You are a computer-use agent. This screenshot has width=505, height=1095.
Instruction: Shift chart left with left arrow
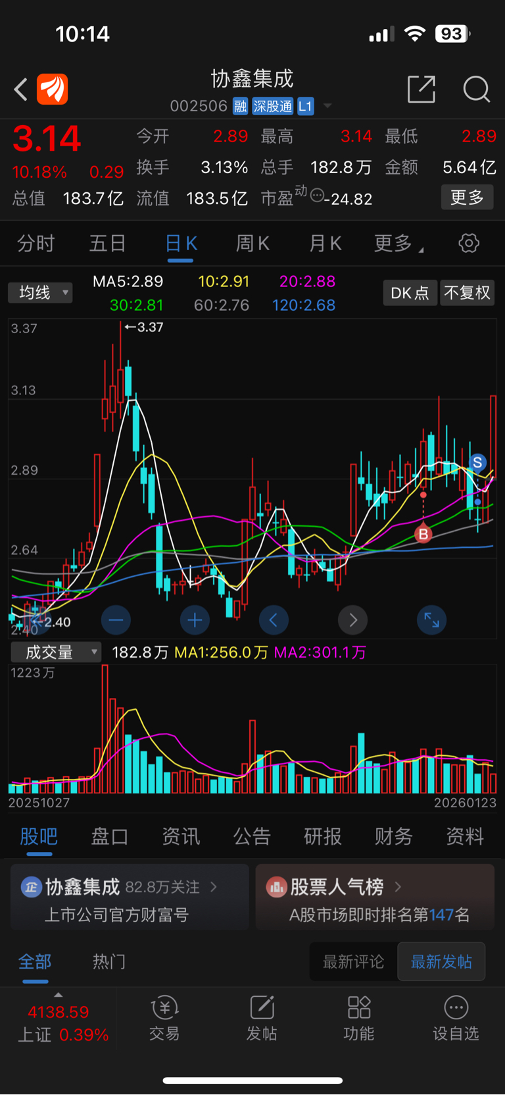tap(274, 620)
